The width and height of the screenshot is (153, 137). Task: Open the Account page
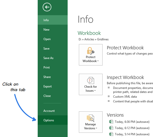(53, 111)
